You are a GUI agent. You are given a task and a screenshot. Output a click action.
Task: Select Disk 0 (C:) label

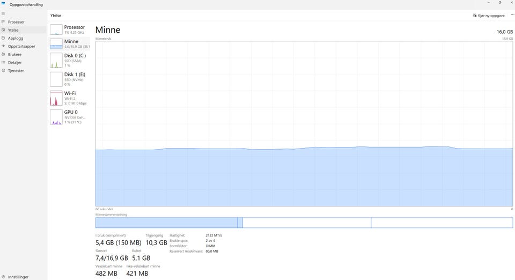pos(75,55)
